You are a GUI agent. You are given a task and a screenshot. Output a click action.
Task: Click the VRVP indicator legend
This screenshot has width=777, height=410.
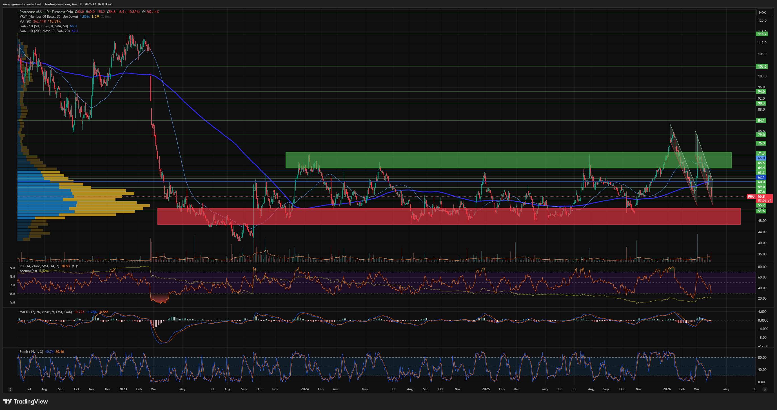click(x=48, y=17)
